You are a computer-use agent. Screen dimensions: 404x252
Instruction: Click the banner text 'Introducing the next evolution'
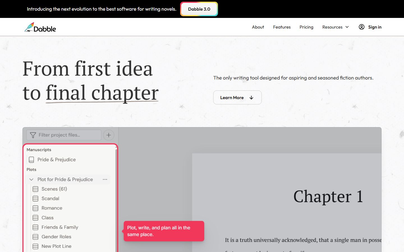pos(102,9)
